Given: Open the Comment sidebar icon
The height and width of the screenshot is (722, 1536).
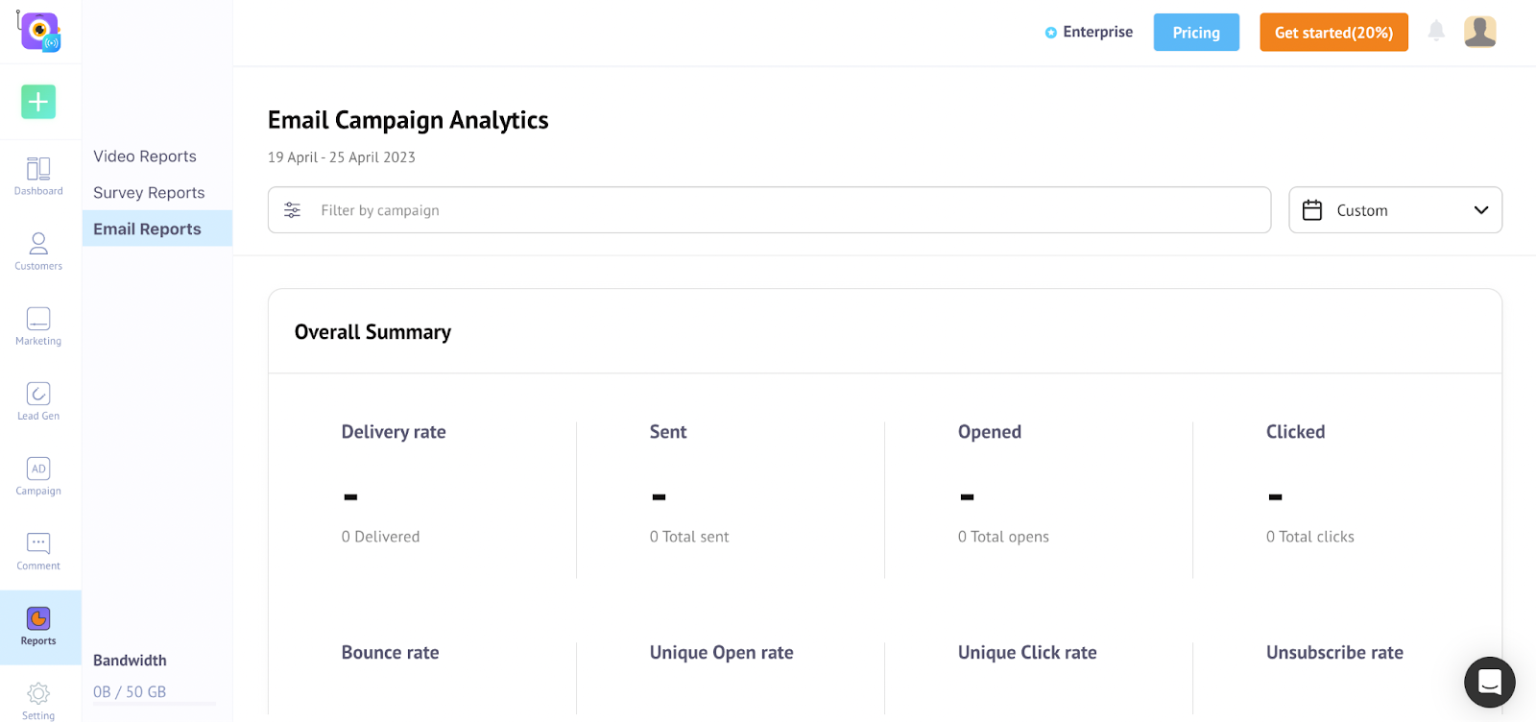Looking at the screenshot, I should [38, 551].
